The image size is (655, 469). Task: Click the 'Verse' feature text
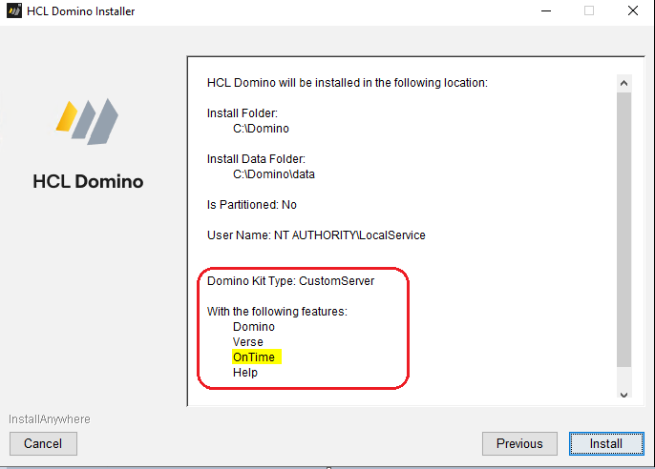click(247, 342)
